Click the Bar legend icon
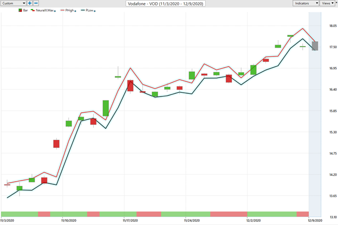 coord(20,10)
